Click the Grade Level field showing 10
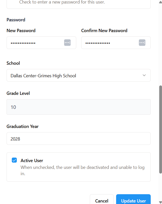 pos(78,107)
